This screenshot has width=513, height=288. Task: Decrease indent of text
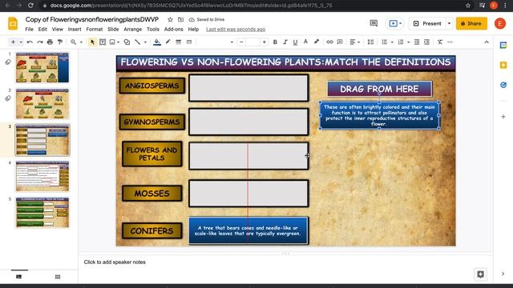(x=417, y=42)
